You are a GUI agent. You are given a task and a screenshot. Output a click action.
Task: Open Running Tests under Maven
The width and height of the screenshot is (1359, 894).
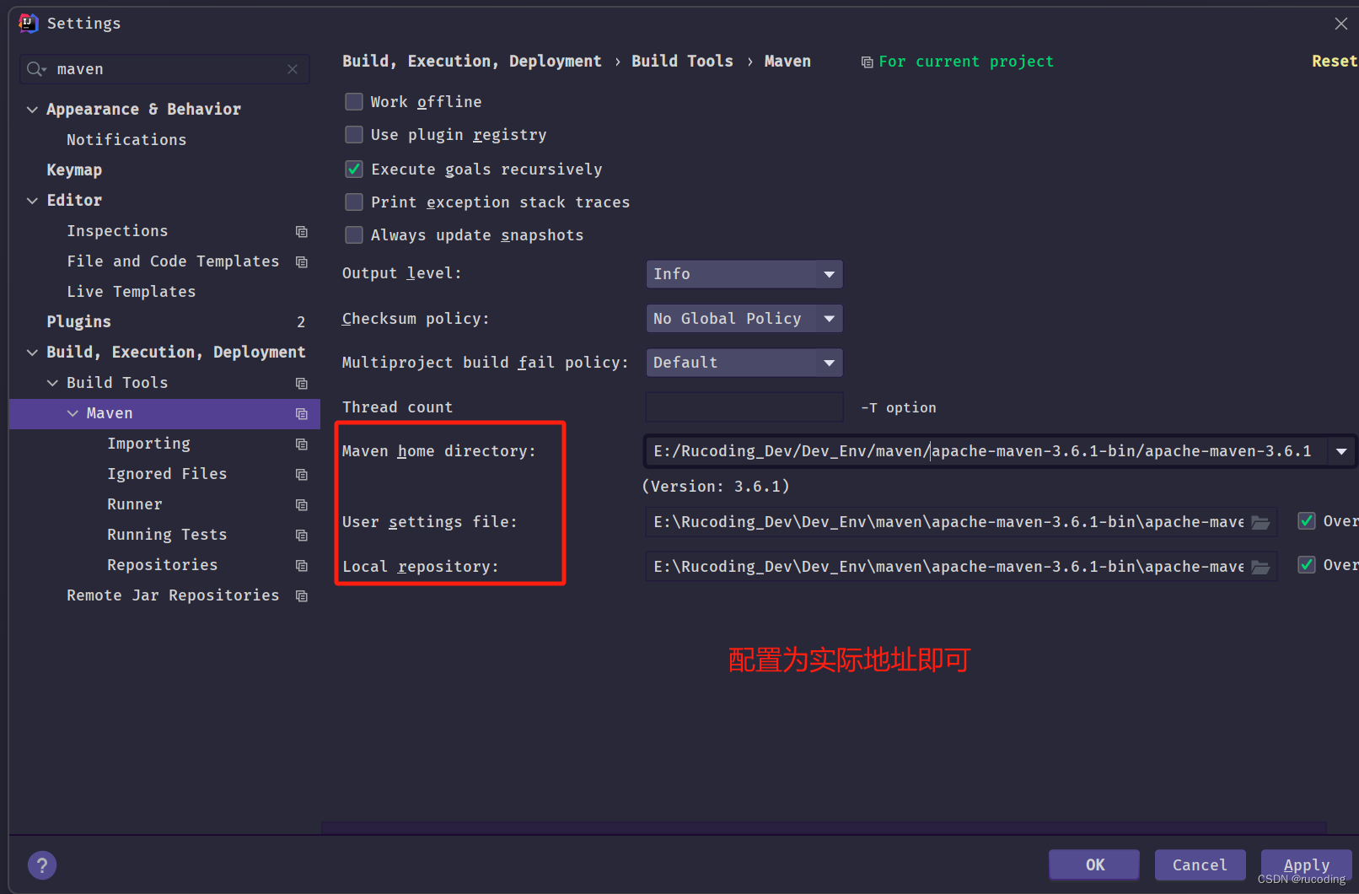click(167, 535)
